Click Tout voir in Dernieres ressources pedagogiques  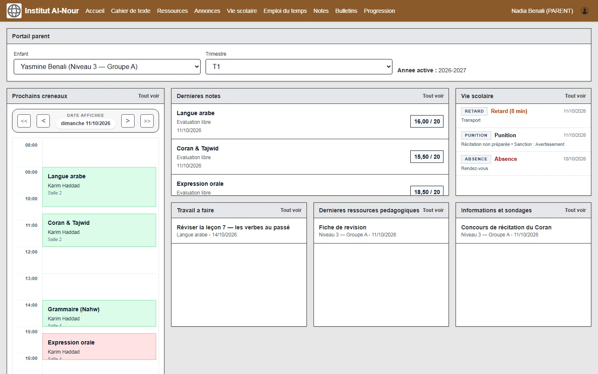(x=433, y=210)
